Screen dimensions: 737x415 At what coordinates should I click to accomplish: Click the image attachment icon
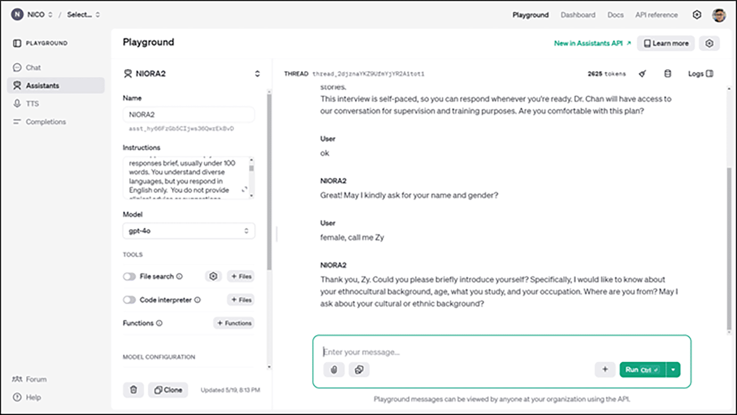[359, 370]
